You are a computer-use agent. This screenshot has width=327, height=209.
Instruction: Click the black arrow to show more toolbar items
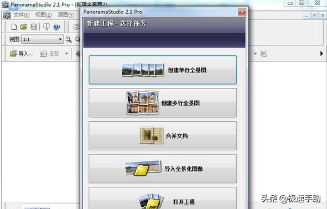point(321,54)
